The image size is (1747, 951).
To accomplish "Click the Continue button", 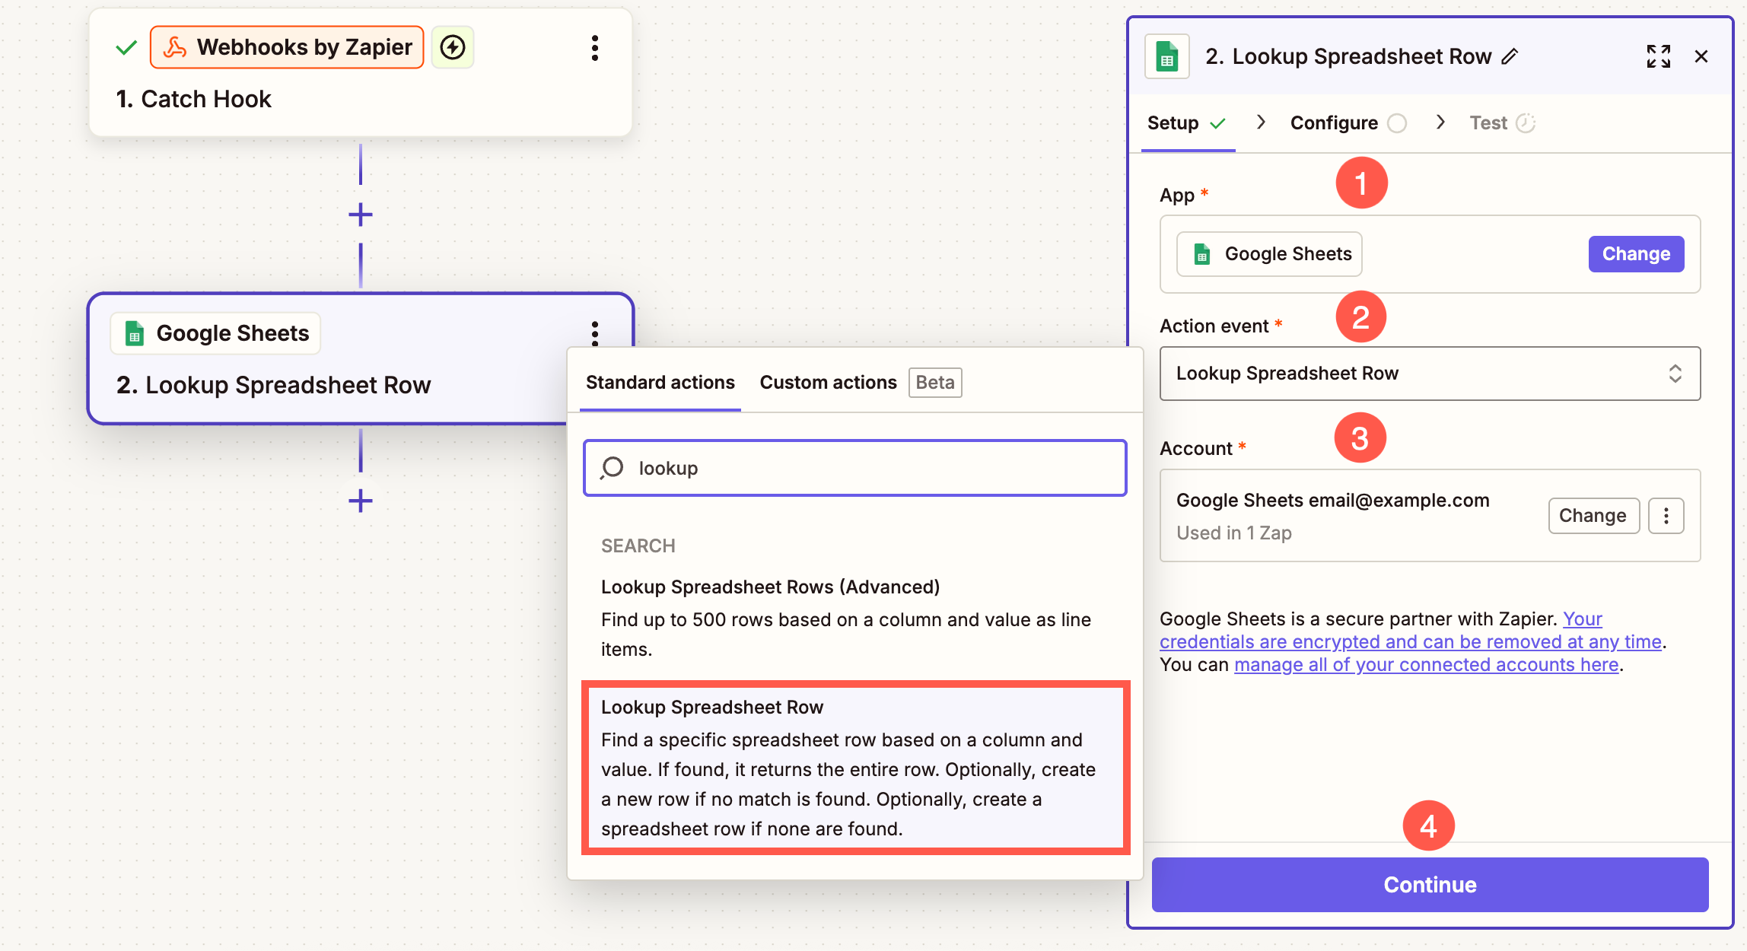I will [x=1430, y=885].
